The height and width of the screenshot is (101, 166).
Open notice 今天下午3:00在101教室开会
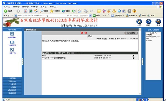(x=54, y=58)
